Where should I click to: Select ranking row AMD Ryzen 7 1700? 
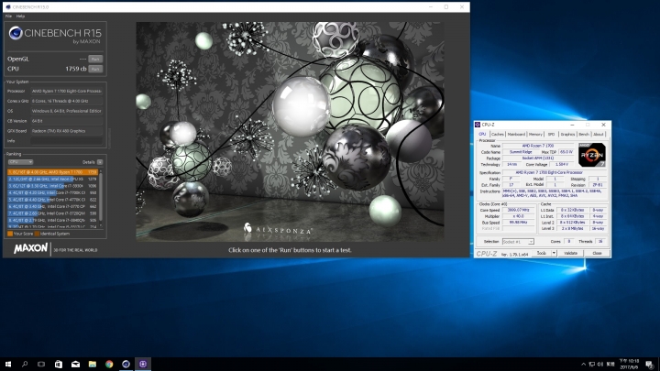(52, 172)
